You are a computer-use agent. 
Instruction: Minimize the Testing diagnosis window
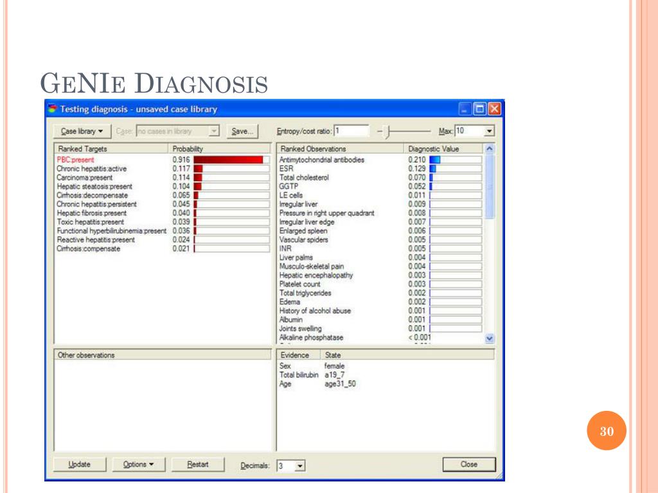[465, 109]
